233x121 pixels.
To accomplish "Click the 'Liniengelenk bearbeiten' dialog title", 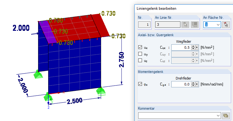I will click(156, 8).
